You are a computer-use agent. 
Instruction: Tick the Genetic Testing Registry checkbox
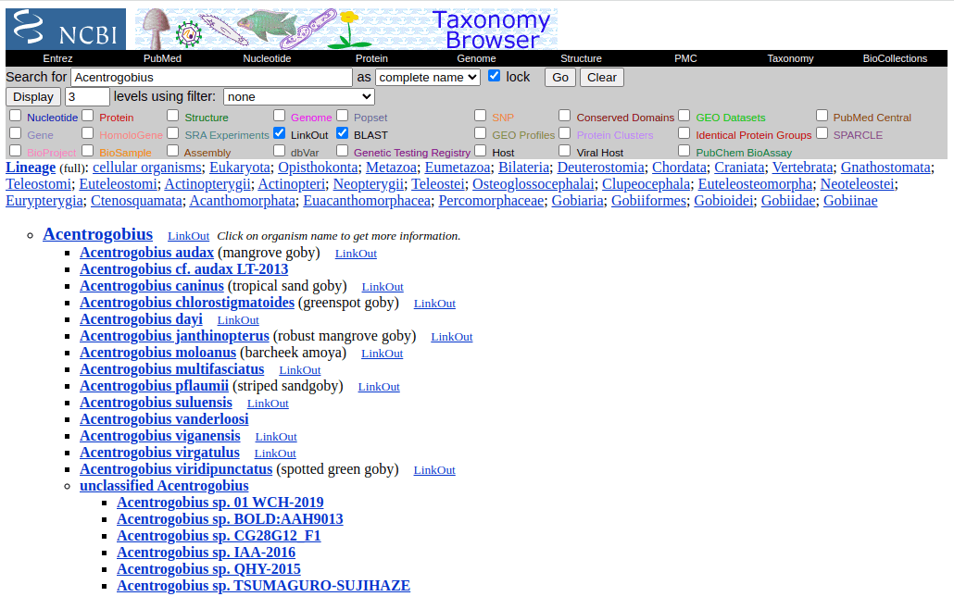[x=343, y=151]
